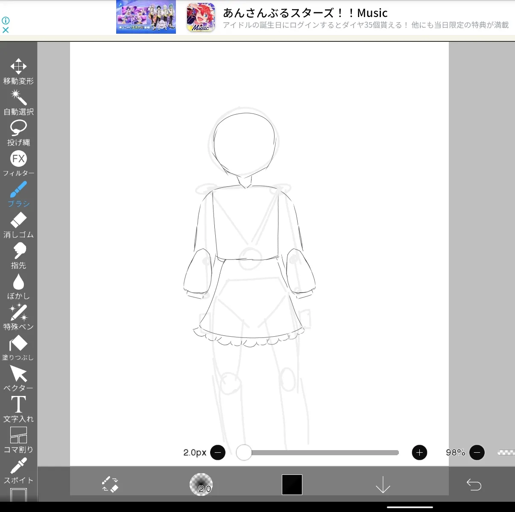Switch between brush and eraser icon

pyautogui.click(x=110, y=484)
